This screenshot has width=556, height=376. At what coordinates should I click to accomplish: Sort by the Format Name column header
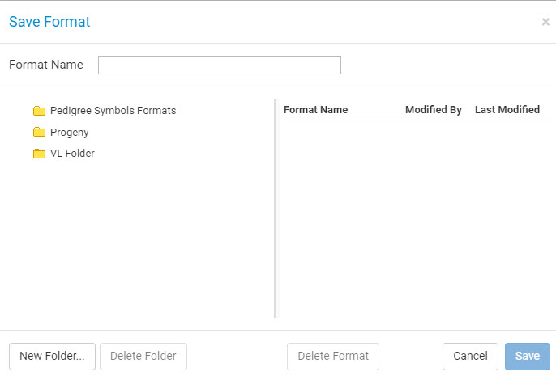coord(315,110)
